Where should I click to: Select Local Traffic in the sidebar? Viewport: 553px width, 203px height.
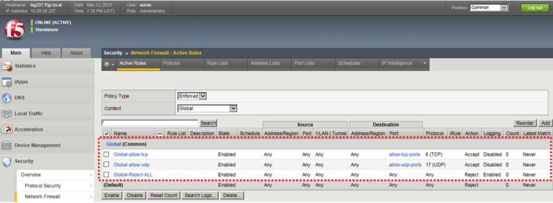(x=29, y=114)
